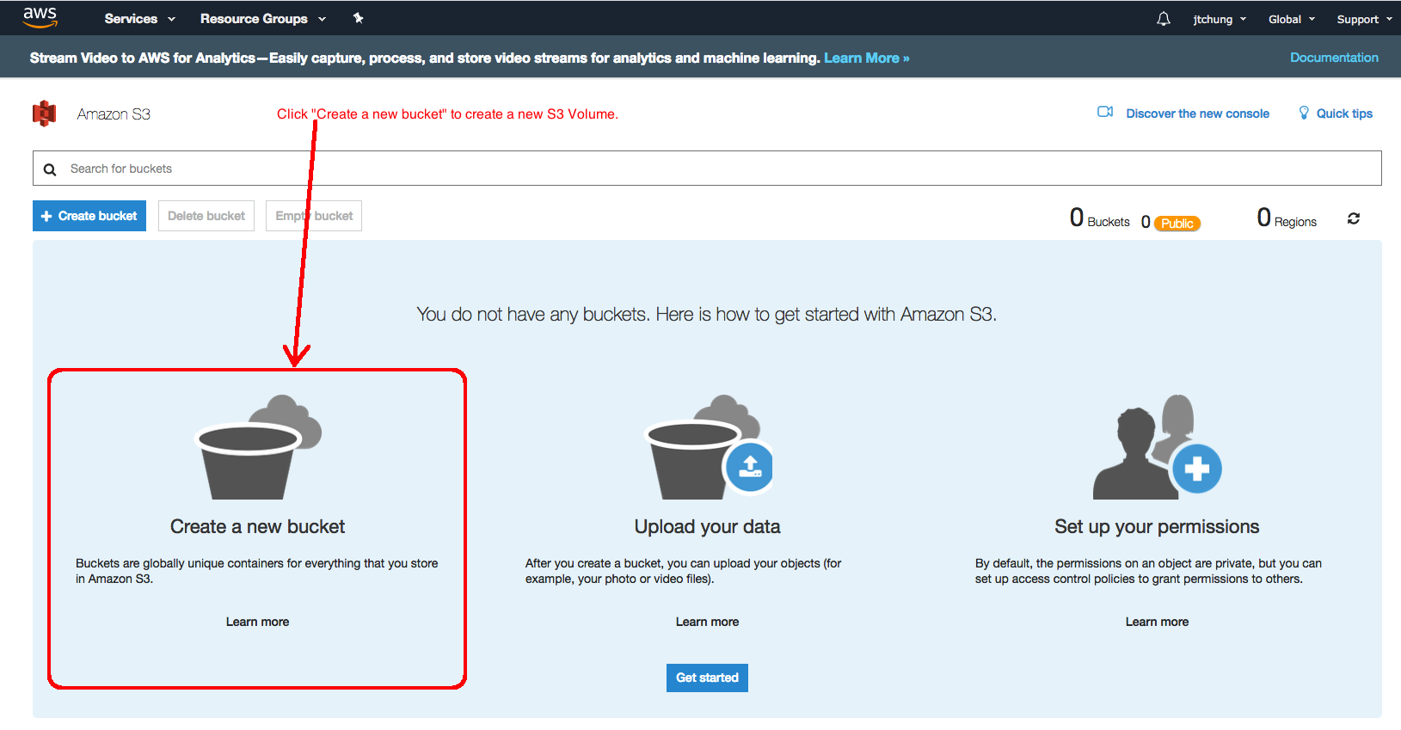Click the Empty bucket button

314,216
